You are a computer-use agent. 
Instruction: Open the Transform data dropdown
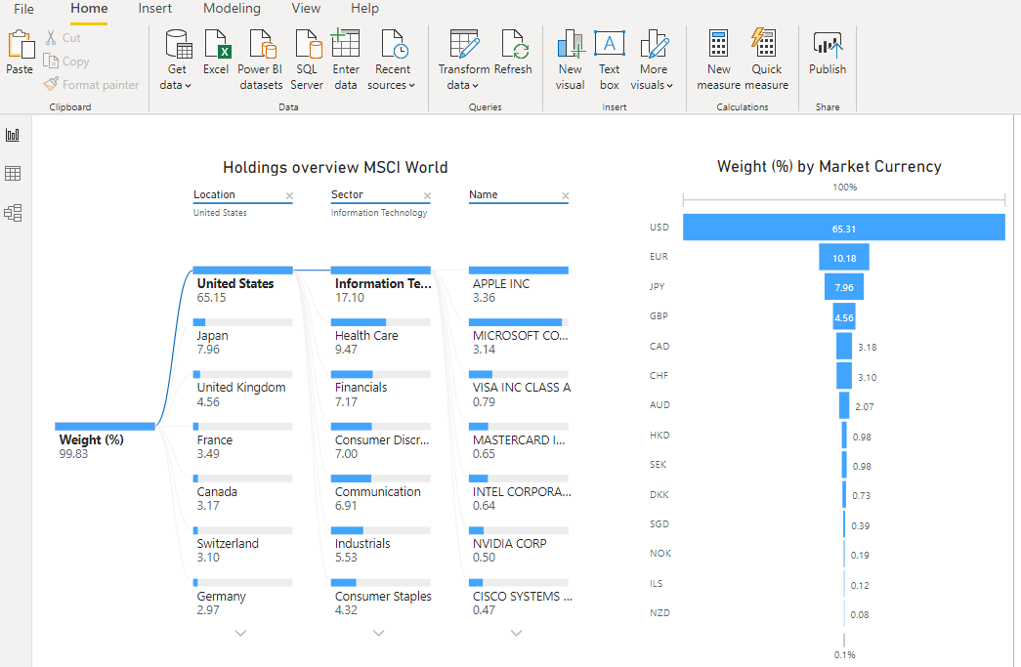(464, 60)
